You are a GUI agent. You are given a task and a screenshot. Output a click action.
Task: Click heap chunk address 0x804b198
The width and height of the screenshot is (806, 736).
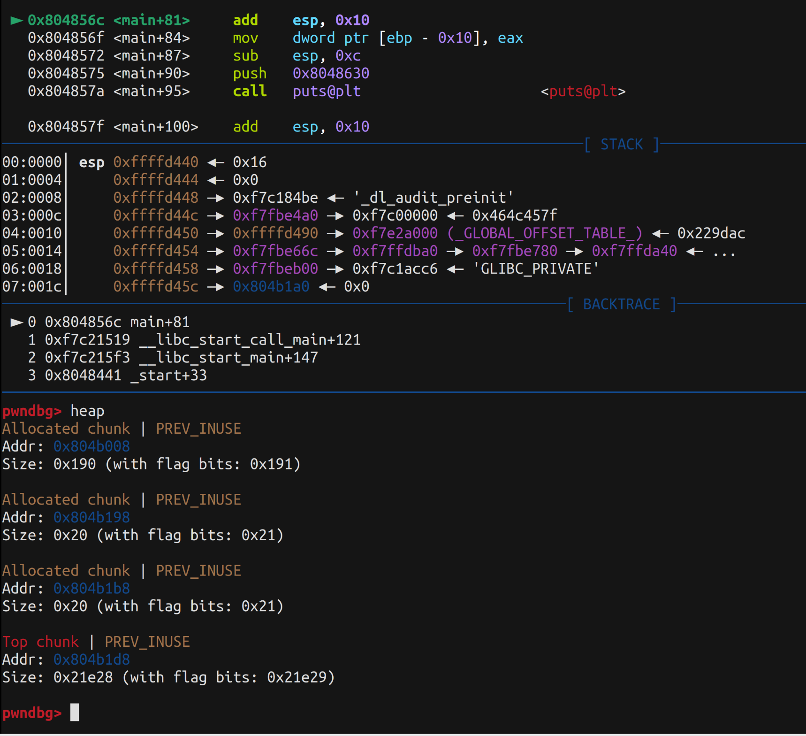(91, 517)
